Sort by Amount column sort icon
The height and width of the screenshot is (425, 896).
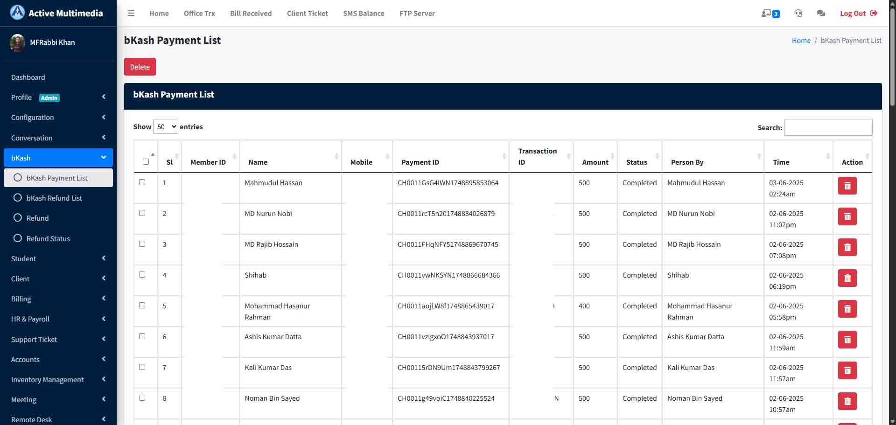(x=612, y=156)
